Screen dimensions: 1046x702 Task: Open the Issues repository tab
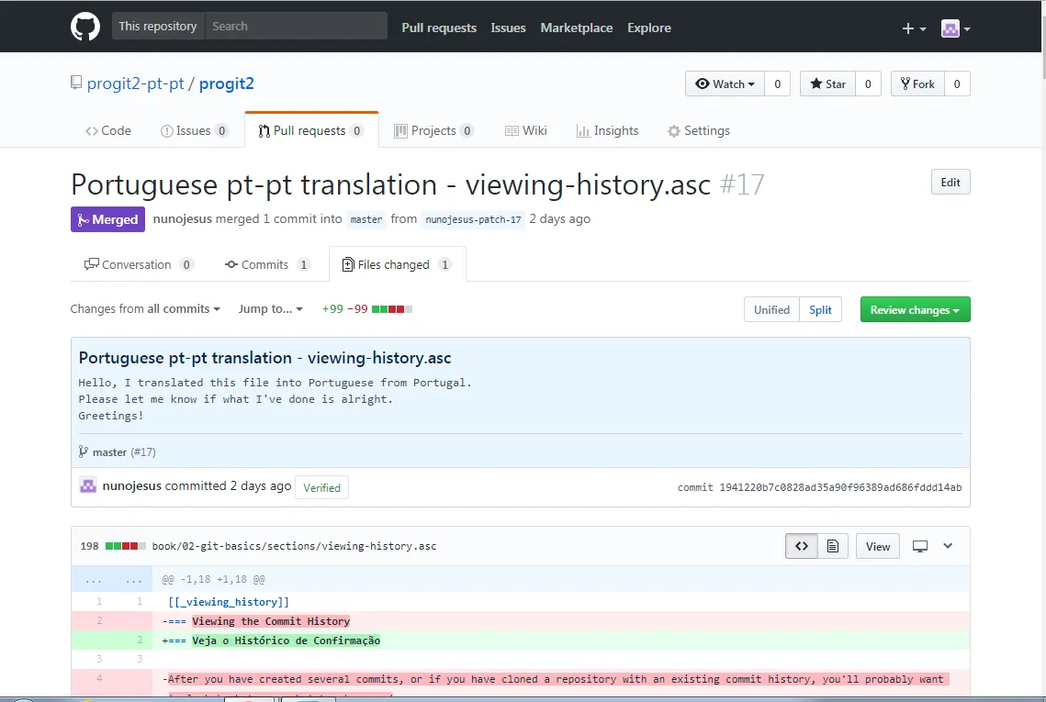pyautogui.click(x=194, y=130)
